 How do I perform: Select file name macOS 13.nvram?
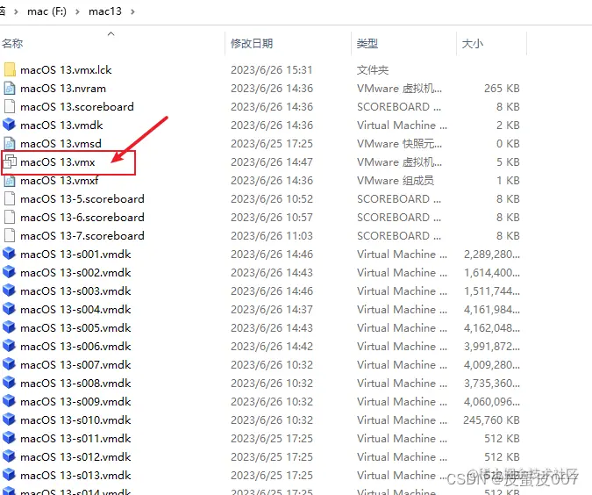63,89
